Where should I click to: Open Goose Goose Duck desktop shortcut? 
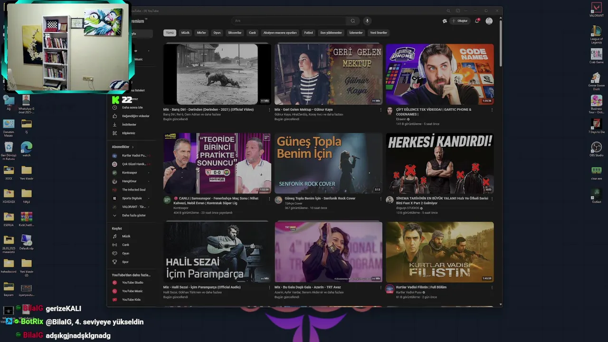(x=596, y=81)
